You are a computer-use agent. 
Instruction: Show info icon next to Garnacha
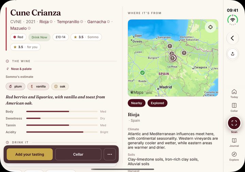coord(108,22)
